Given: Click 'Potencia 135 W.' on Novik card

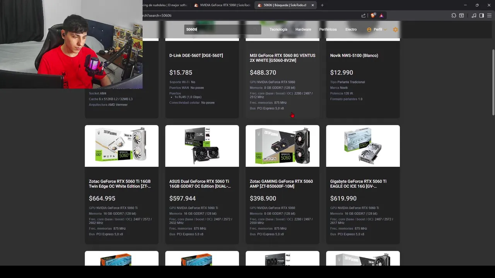Looking at the screenshot, I should point(342,93).
